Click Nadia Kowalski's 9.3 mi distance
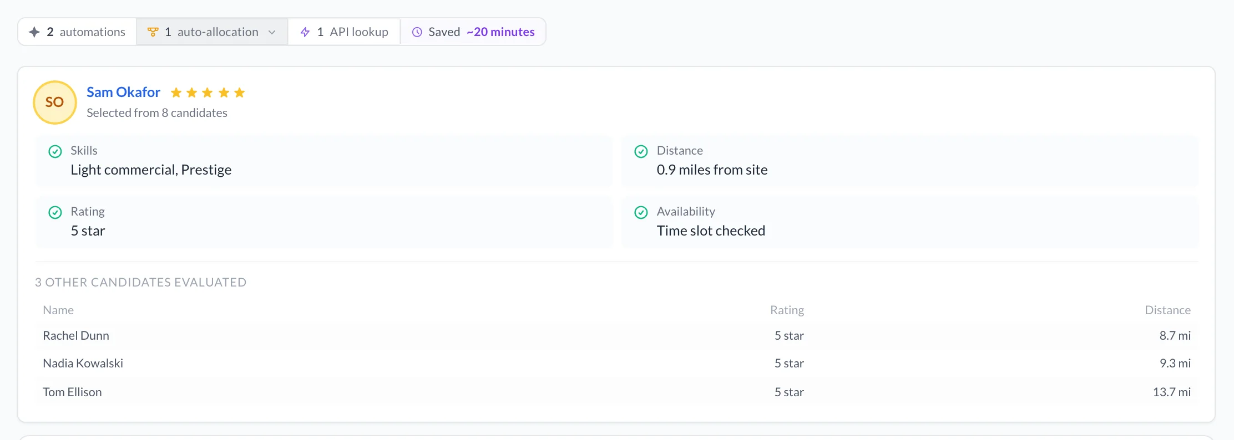Screen dimensions: 1234x440 [x=1175, y=363]
